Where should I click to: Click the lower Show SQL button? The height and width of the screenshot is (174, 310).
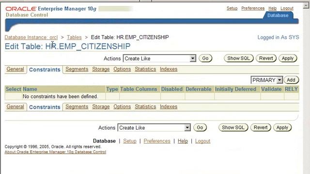(x=233, y=128)
